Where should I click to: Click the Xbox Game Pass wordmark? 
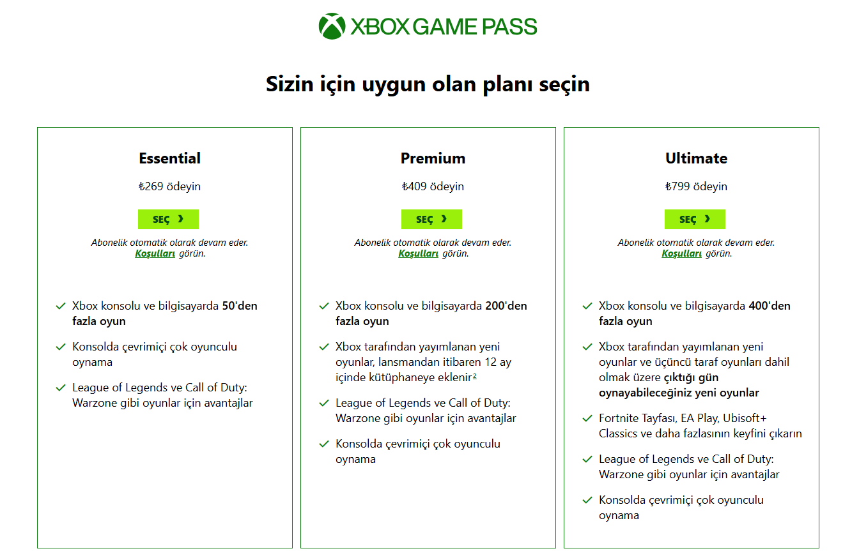[x=444, y=27]
